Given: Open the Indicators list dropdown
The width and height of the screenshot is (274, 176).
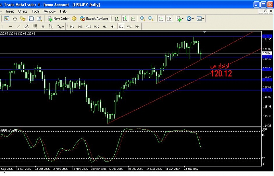Looking at the screenshot, I should point(180,19).
